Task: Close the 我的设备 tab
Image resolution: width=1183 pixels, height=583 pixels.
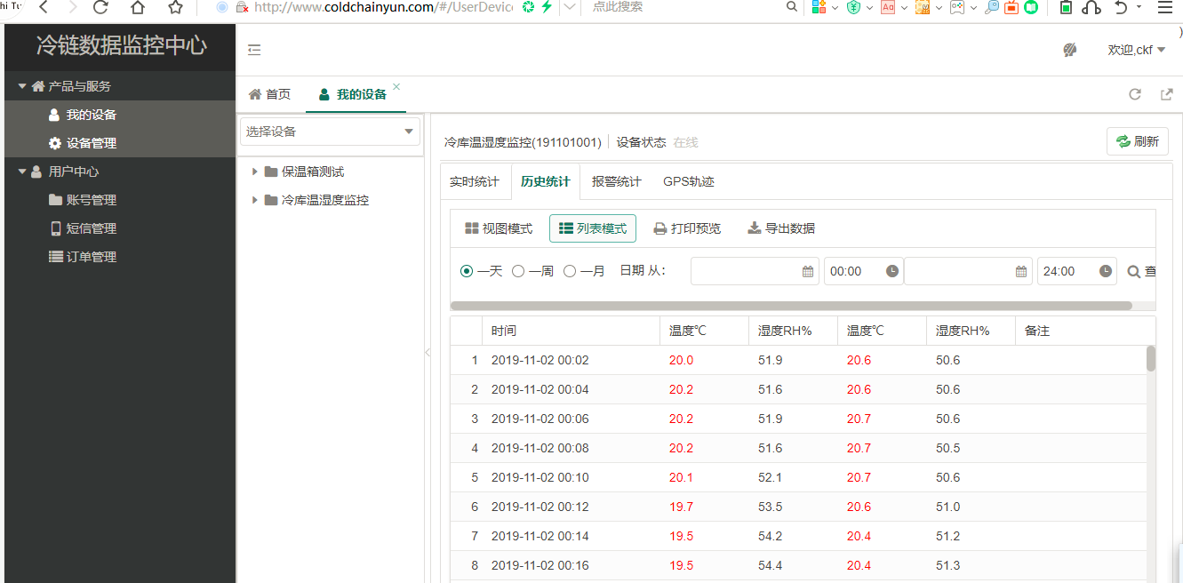Action: click(x=396, y=87)
